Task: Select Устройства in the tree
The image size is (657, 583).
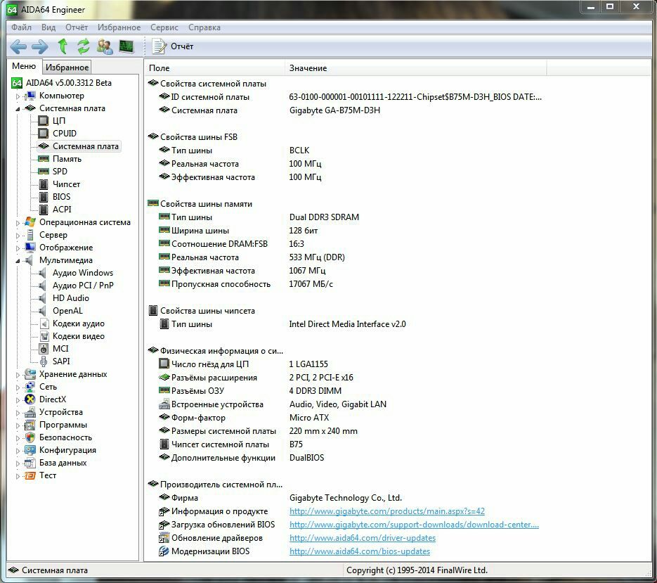Action: point(60,412)
